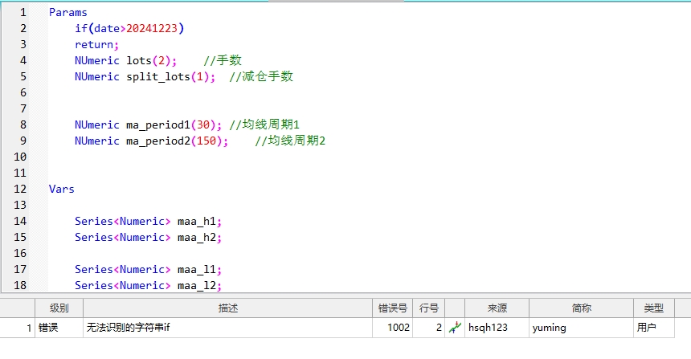Click the Vars keyword
Screen dimensions: 691x359
[62, 189]
